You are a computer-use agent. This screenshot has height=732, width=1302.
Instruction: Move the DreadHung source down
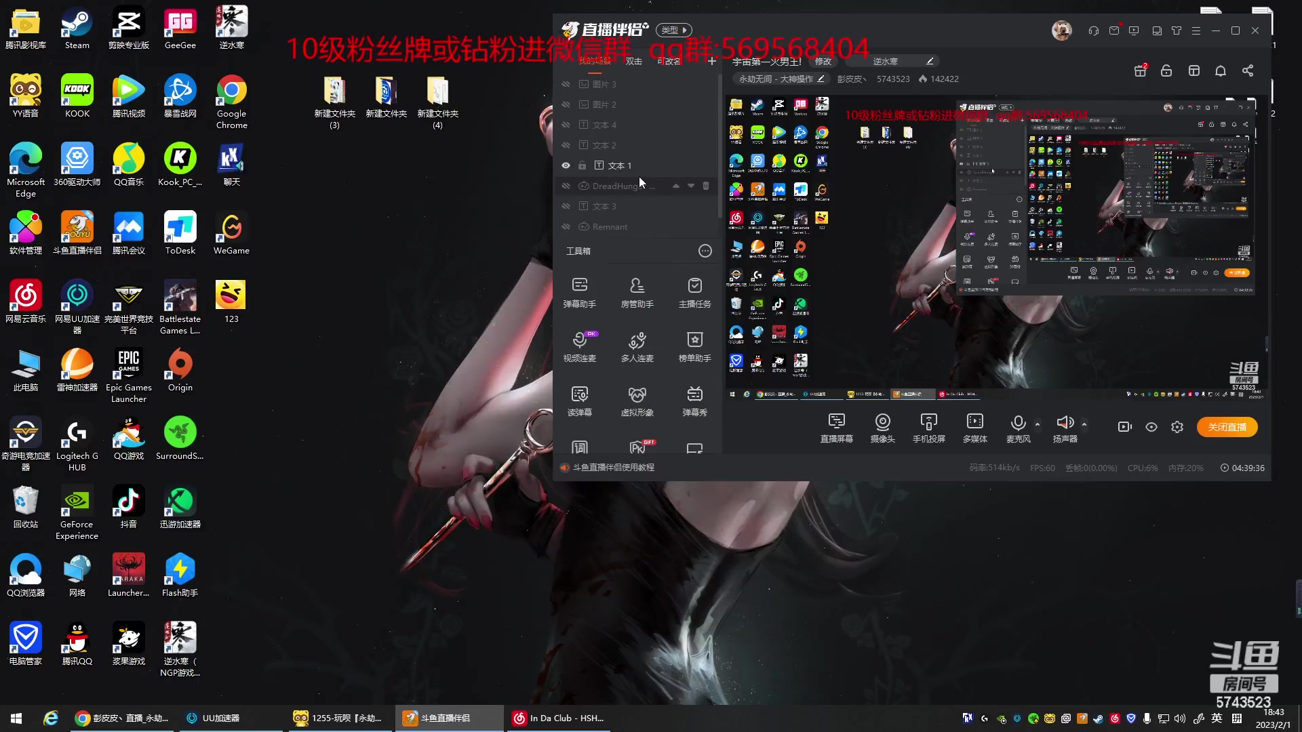point(691,186)
